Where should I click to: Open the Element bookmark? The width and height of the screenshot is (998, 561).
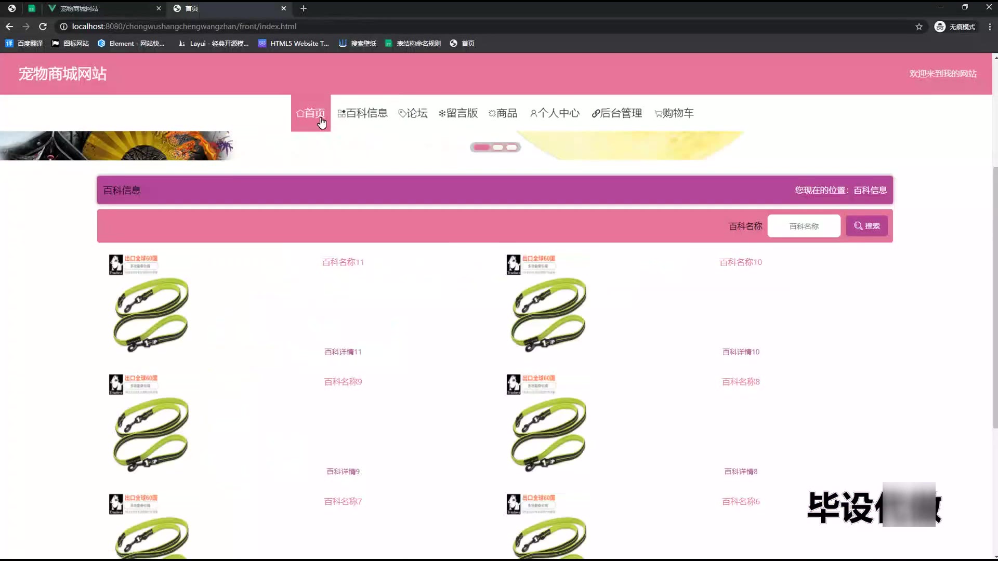[x=131, y=44]
